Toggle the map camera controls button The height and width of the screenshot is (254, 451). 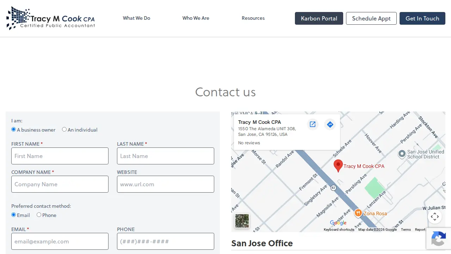pyautogui.click(x=435, y=216)
